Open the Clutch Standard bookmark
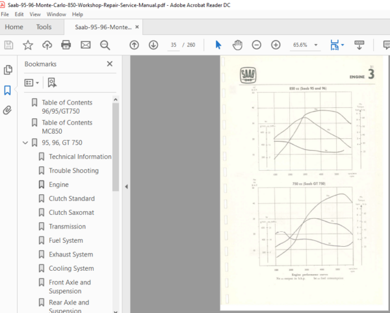This screenshot has width=390, height=313. pos(71,199)
